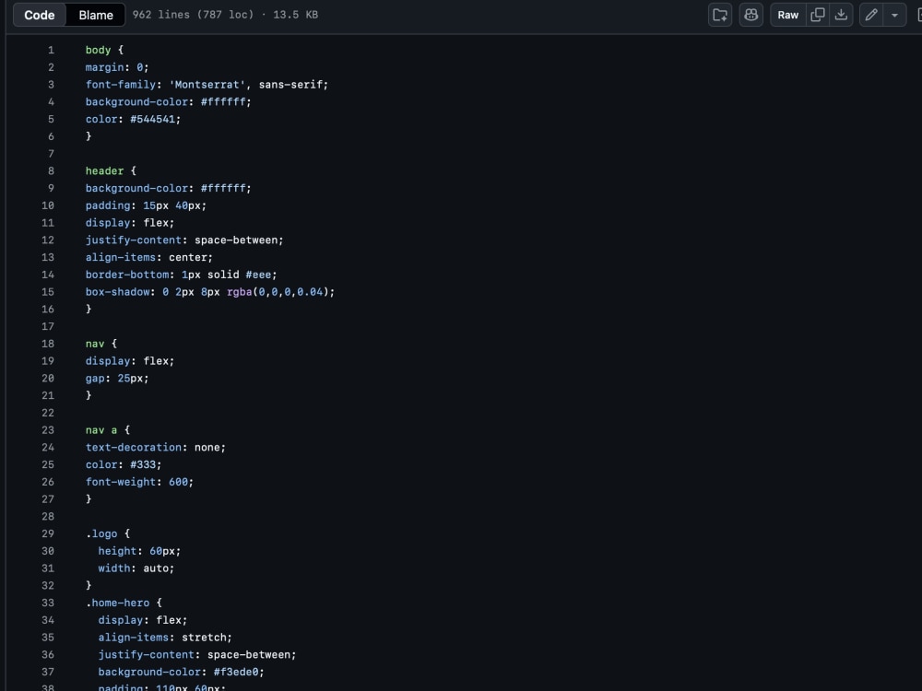Image resolution: width=922 pixels, height=691 pixels.
Task: Edit this file with pencil icon
Action: 871,15
